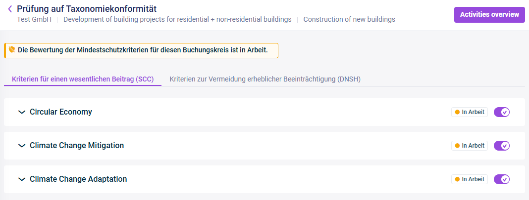The height and width of the screenshot is (200, 529).
Task: Click the Test GmbH breadcrumb
Action: 34,19
